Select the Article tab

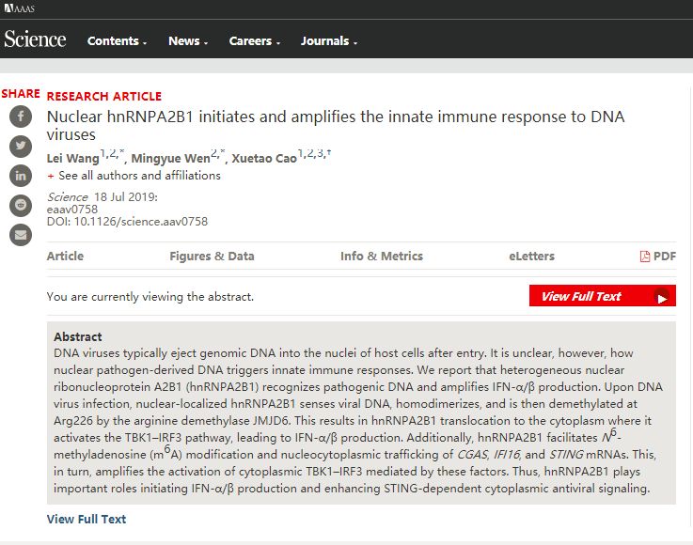[65, 256]
